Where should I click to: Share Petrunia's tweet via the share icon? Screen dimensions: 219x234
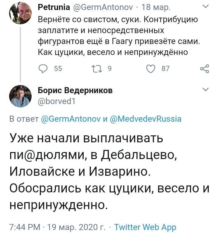pos(204,69)
